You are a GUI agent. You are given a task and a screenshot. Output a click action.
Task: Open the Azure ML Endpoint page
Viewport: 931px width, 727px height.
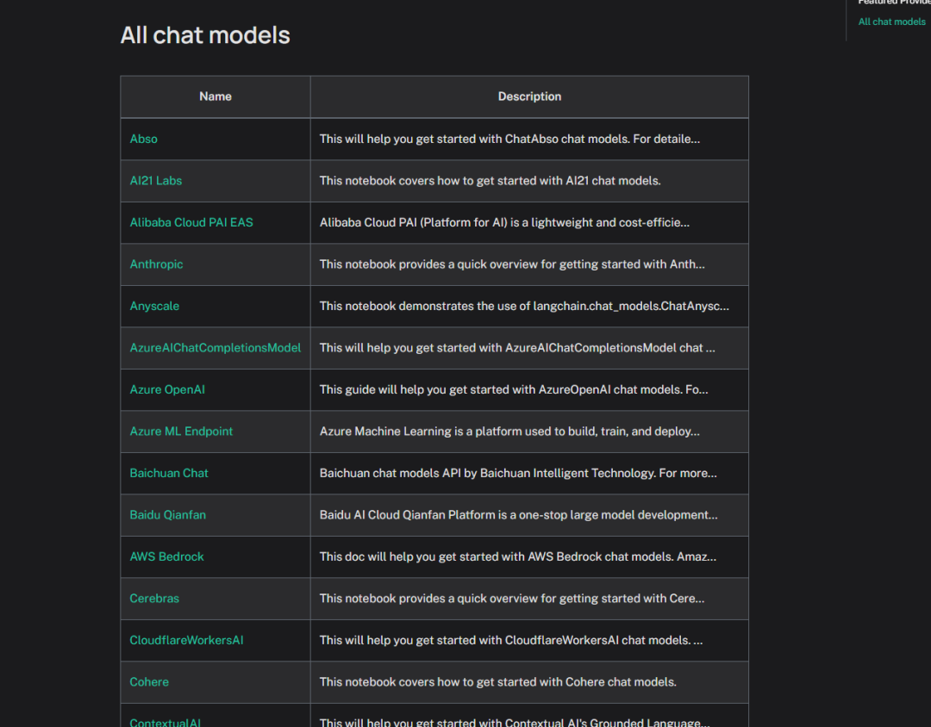tap(181, 432)
